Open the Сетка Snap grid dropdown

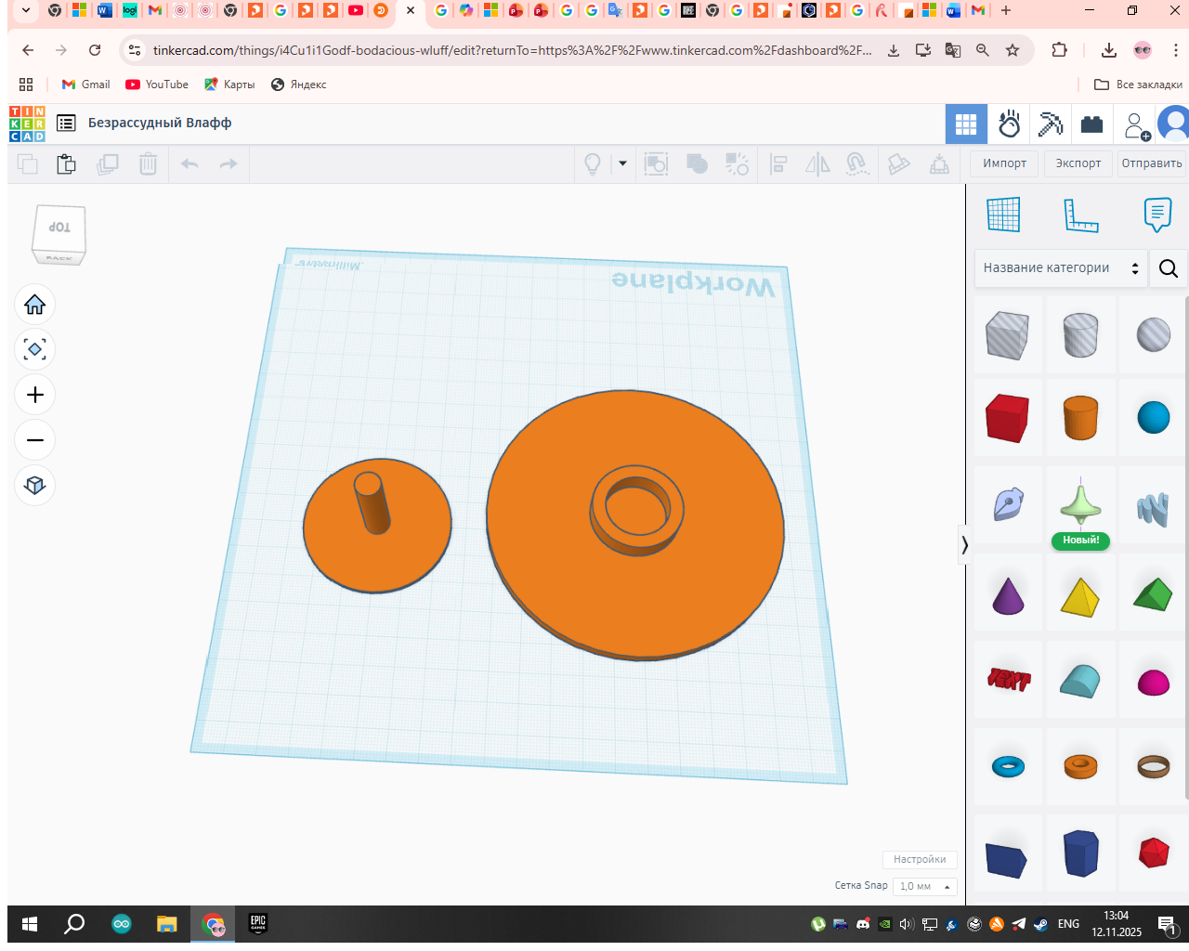point(925,886)
